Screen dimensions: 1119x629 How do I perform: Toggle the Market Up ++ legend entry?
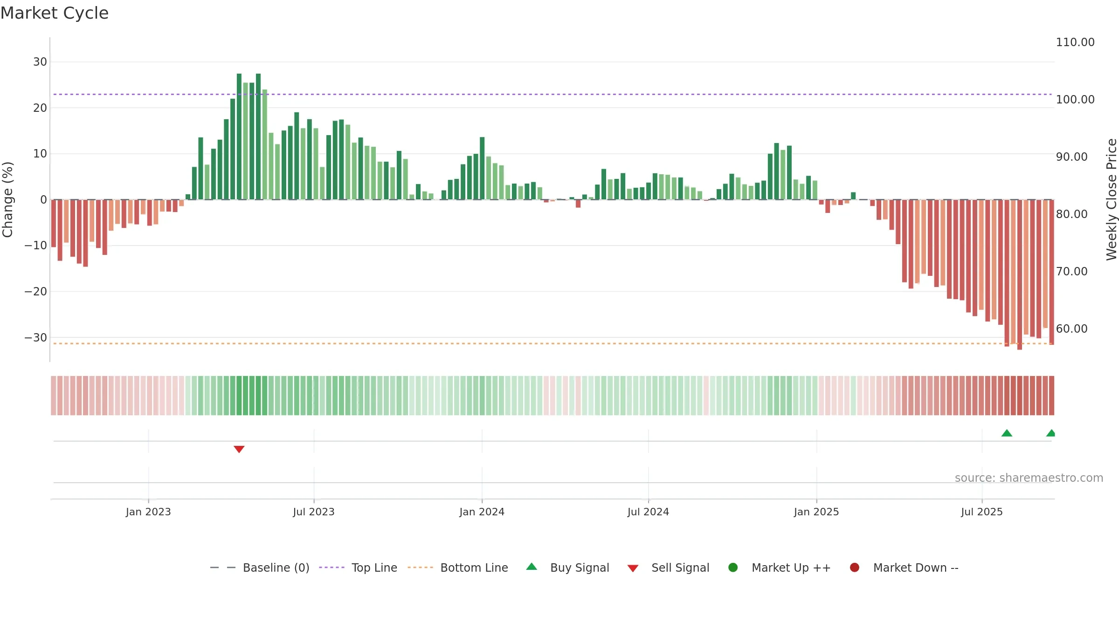(780, 567)
